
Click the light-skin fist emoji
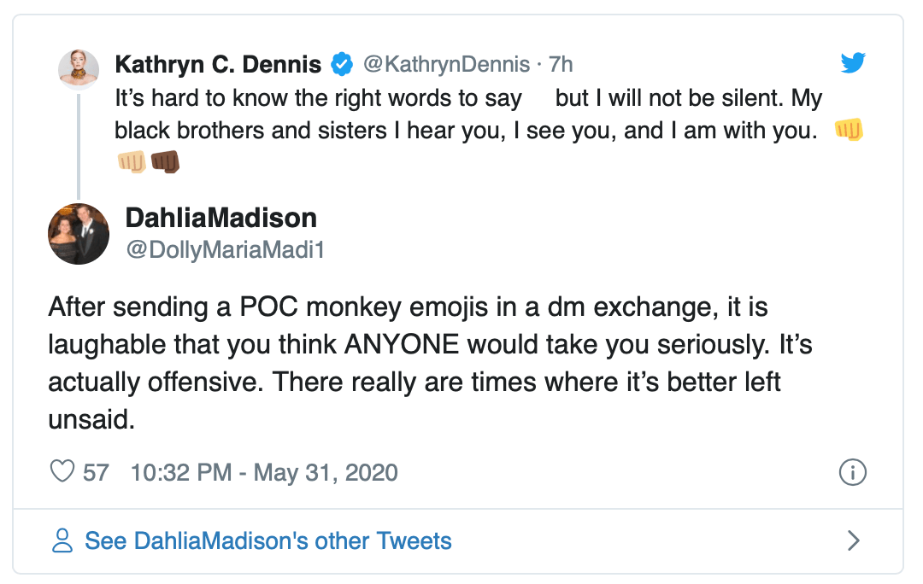tap(132, 162)
